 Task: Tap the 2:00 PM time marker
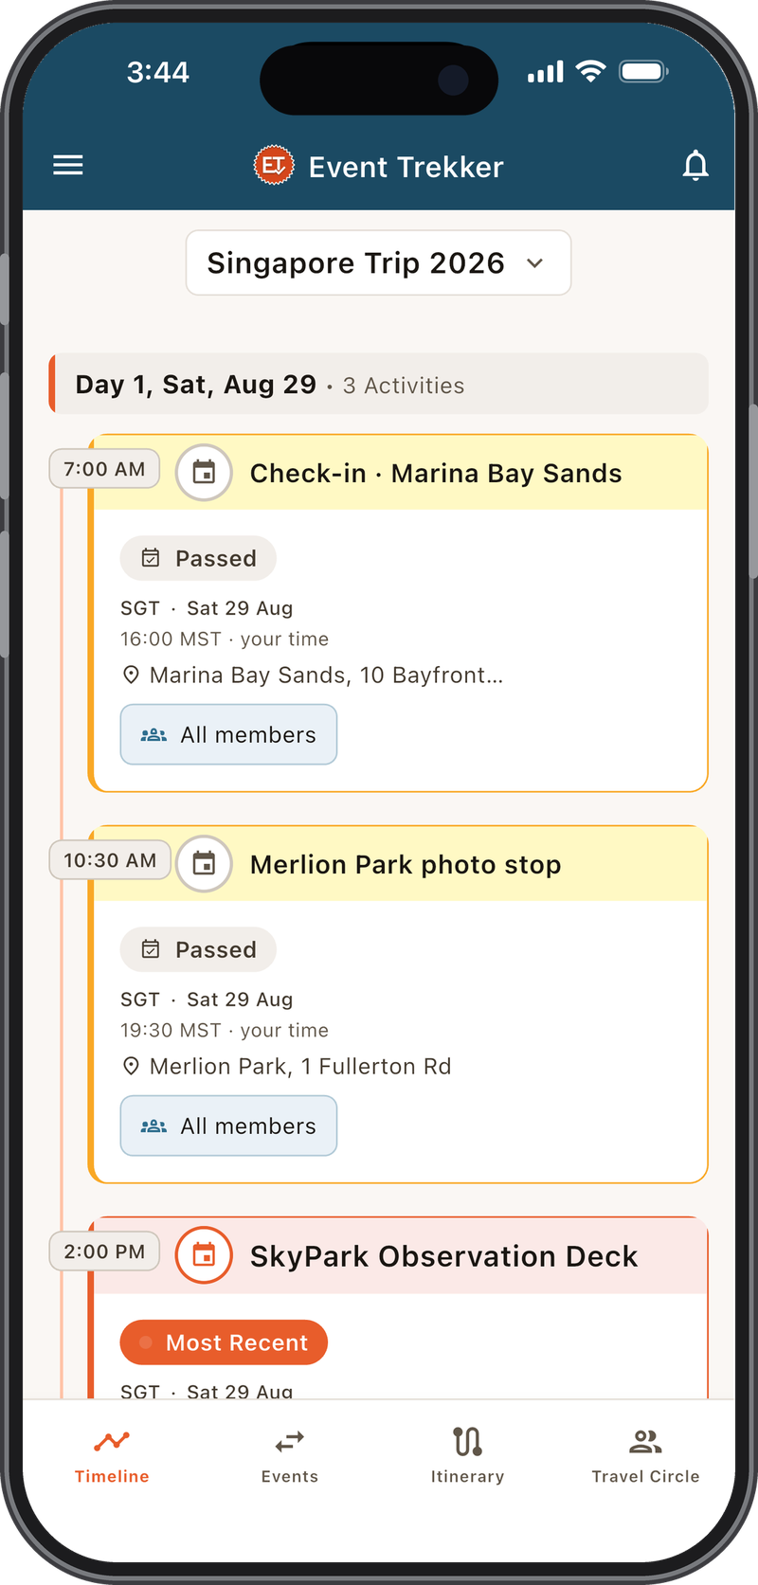(x=104, y=1252)
